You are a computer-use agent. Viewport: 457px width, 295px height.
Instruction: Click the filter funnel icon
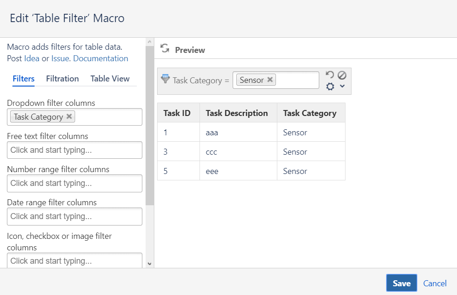coord(165,79)
